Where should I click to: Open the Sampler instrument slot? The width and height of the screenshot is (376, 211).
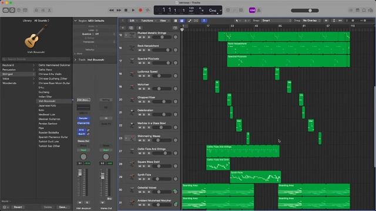coord(83,118)
